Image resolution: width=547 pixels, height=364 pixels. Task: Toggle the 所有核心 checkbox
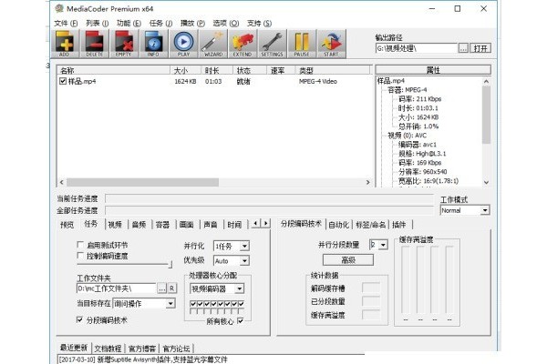241,321
